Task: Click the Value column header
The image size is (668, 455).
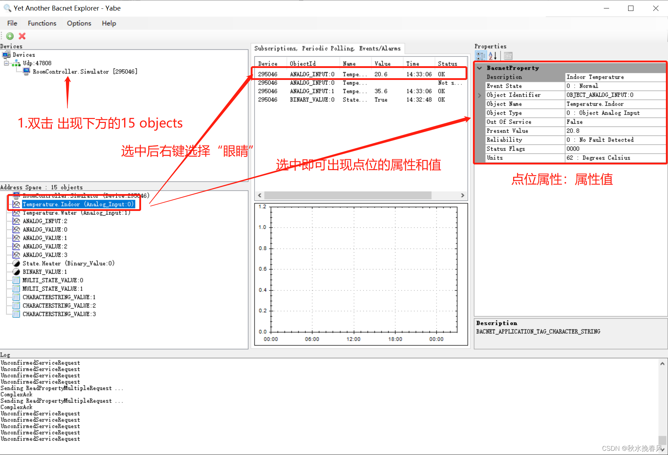Action: pyautogui.click(x=387, y=64)
